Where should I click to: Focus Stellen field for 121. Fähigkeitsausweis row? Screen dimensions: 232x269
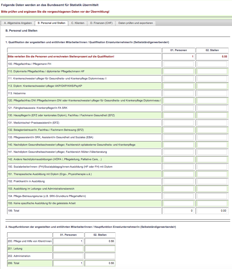pyautogui.click(x=212, y=108)
